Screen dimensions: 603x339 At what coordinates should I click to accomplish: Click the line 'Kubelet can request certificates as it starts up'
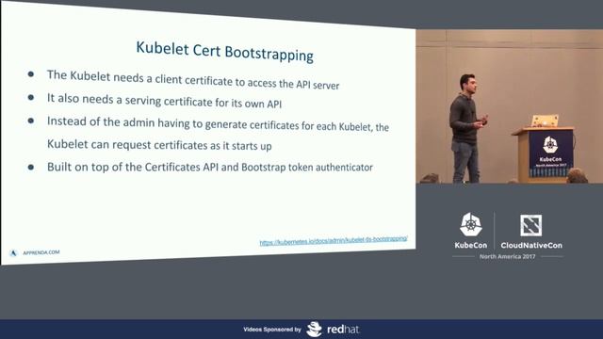159,145
